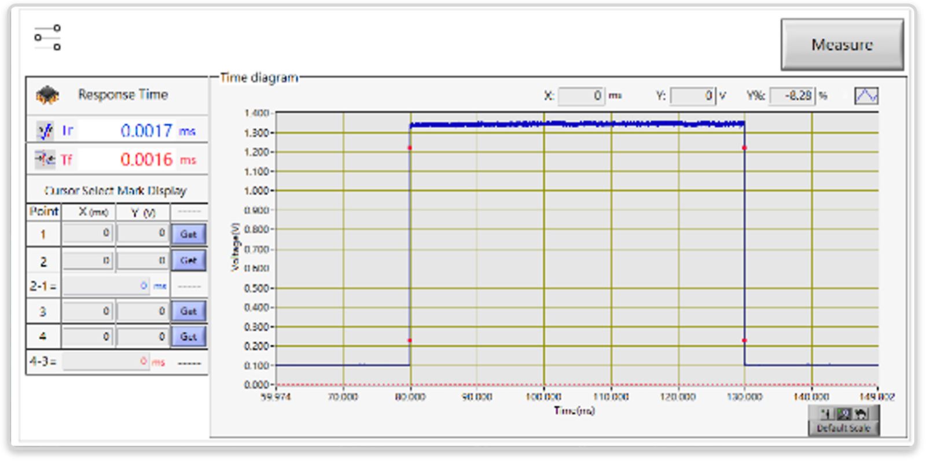This screenshot has width=926, height=461.
Task: Click Get button for Point 4
Action: tap(189, 336)
